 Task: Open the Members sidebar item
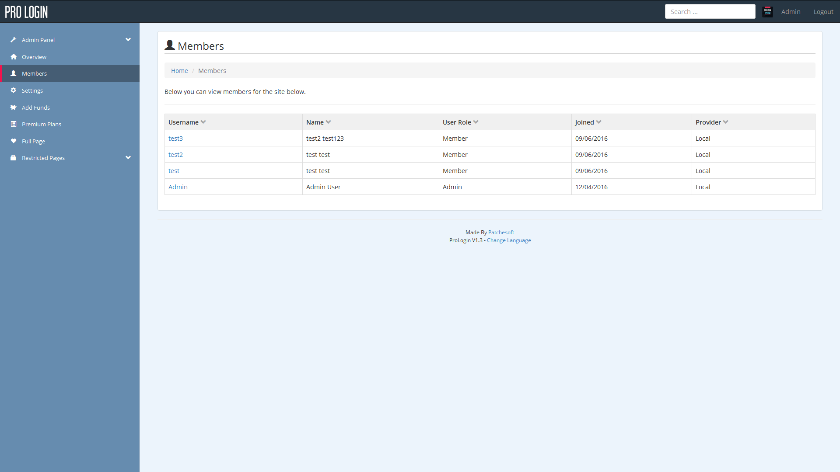(34, 73)
